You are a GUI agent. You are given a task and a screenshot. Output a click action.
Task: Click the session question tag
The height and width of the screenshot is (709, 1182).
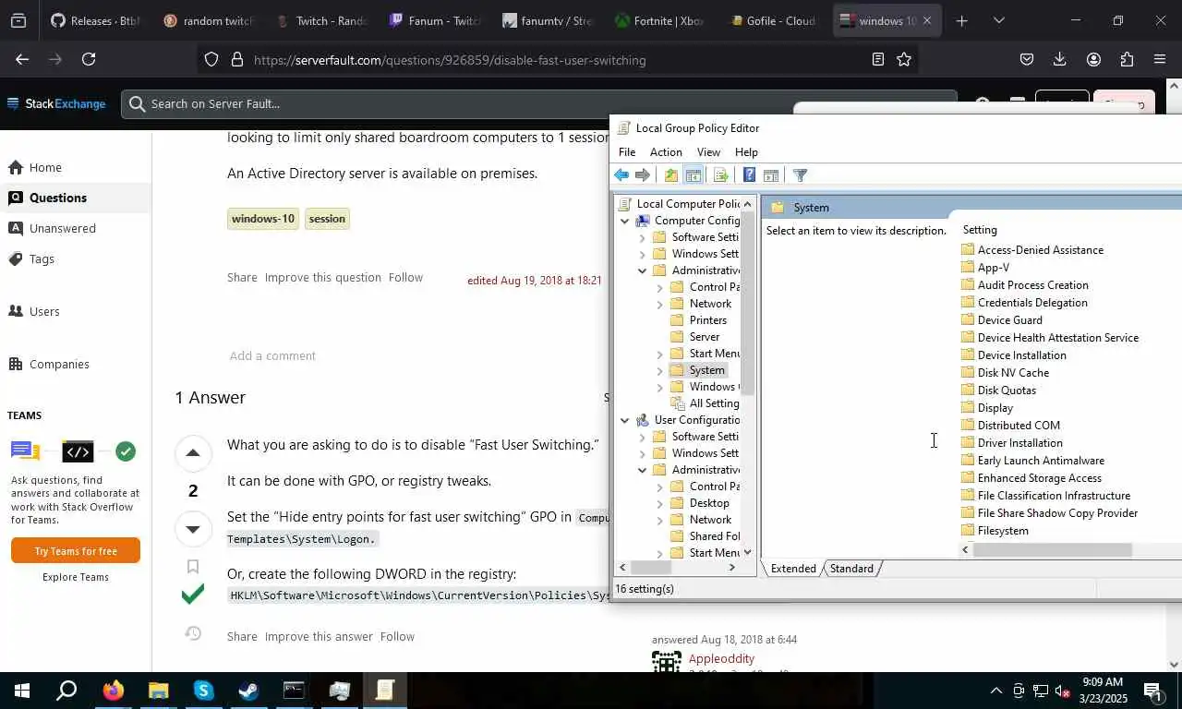click(327, 219)
